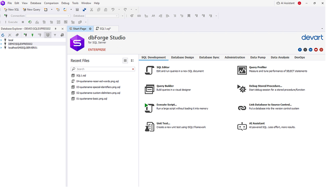
Task: Open the File menu
Action: pyautogui.click(x=10, y=3)
